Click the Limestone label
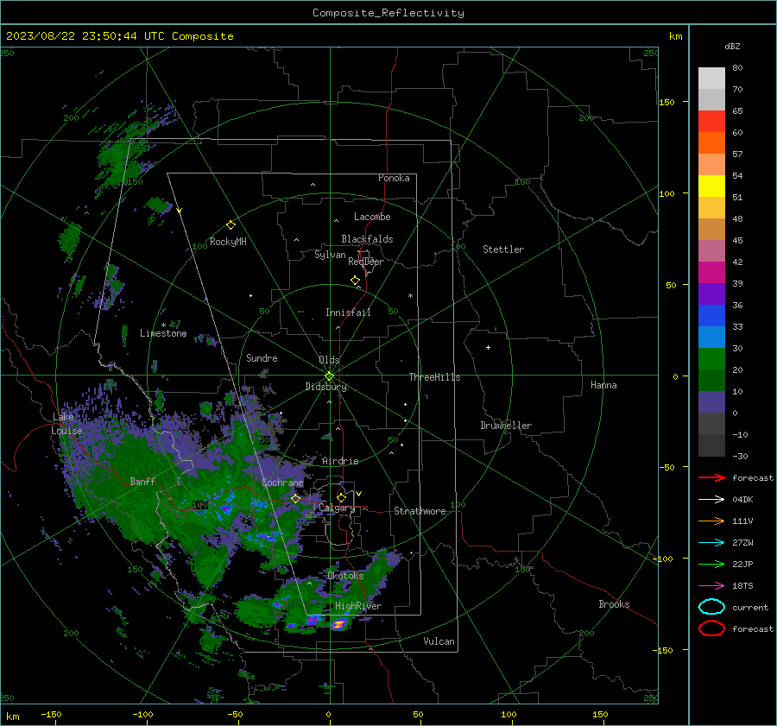This screenshot has width=777, height=726. click(163, 333)
